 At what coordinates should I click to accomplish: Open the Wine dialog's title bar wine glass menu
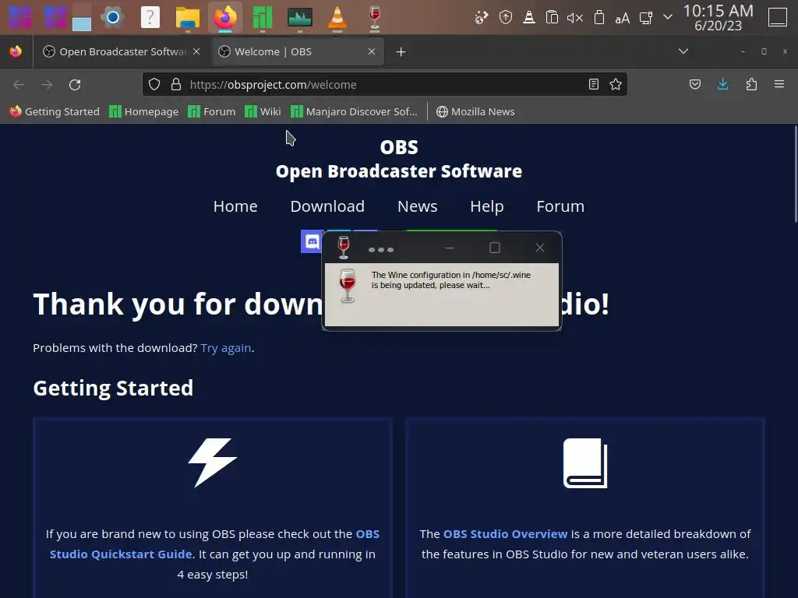pos(344,248)
